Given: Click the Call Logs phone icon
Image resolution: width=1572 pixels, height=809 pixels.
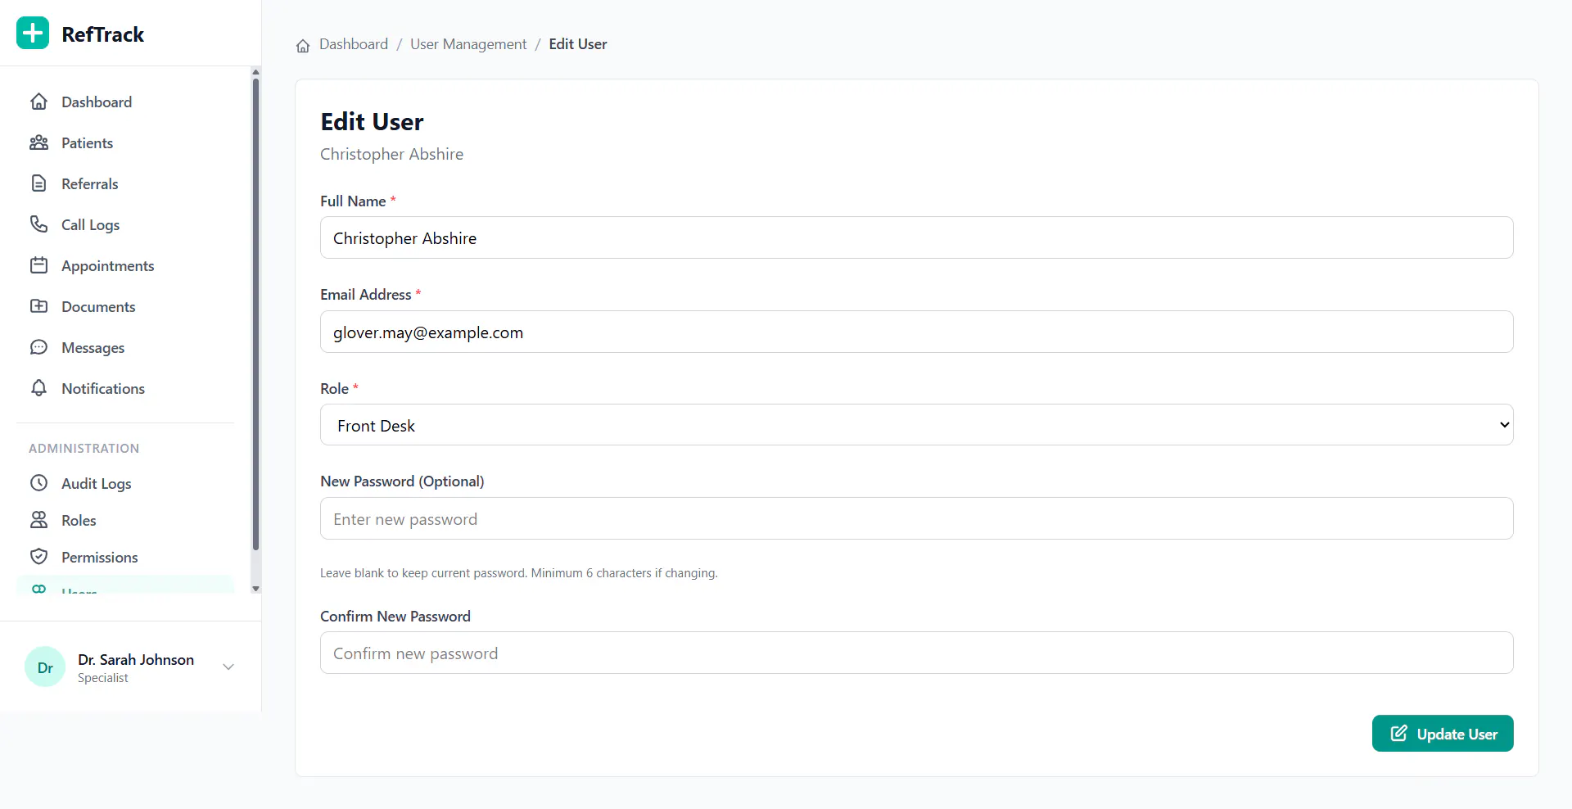Looking at the screenshot, I should (x=38, y=224).
